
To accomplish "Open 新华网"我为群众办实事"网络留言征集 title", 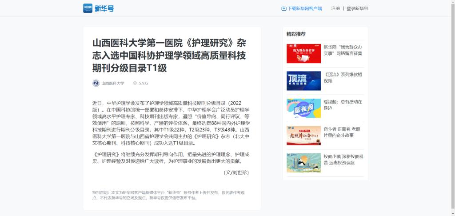I will [x=343, y=50].
